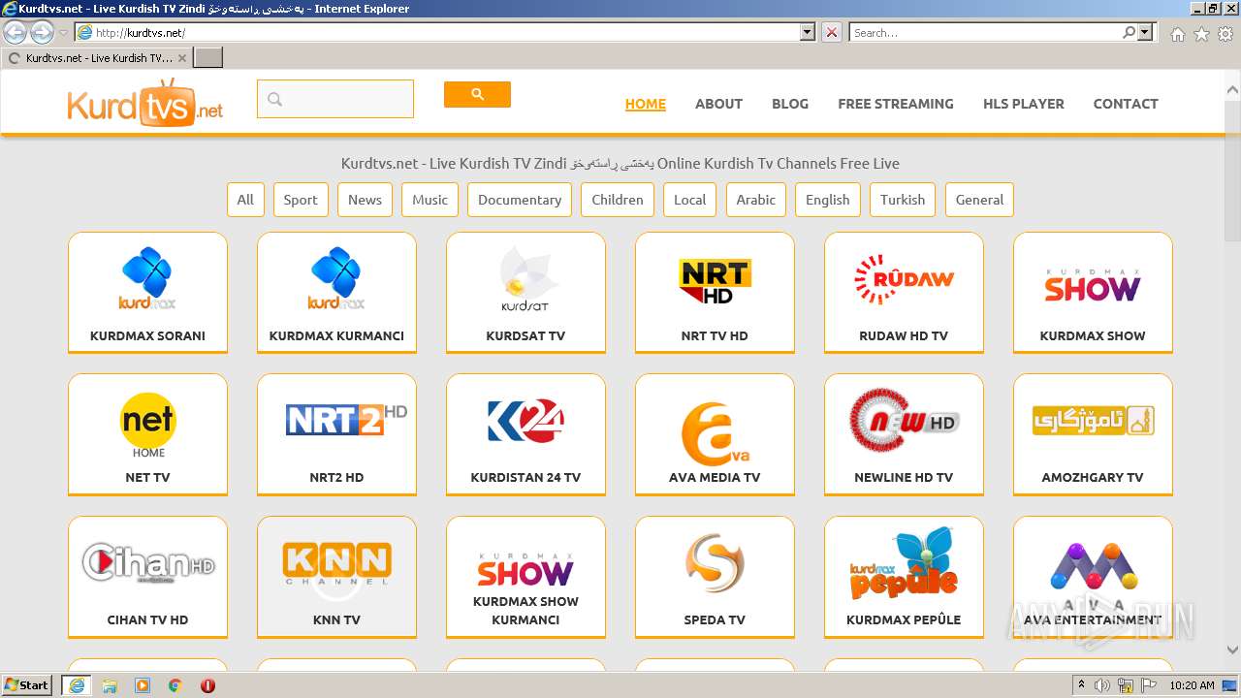This screenshot has height=698, width=1241.
Task: Open the NRT TV HD logo
Action: [715, 281]
